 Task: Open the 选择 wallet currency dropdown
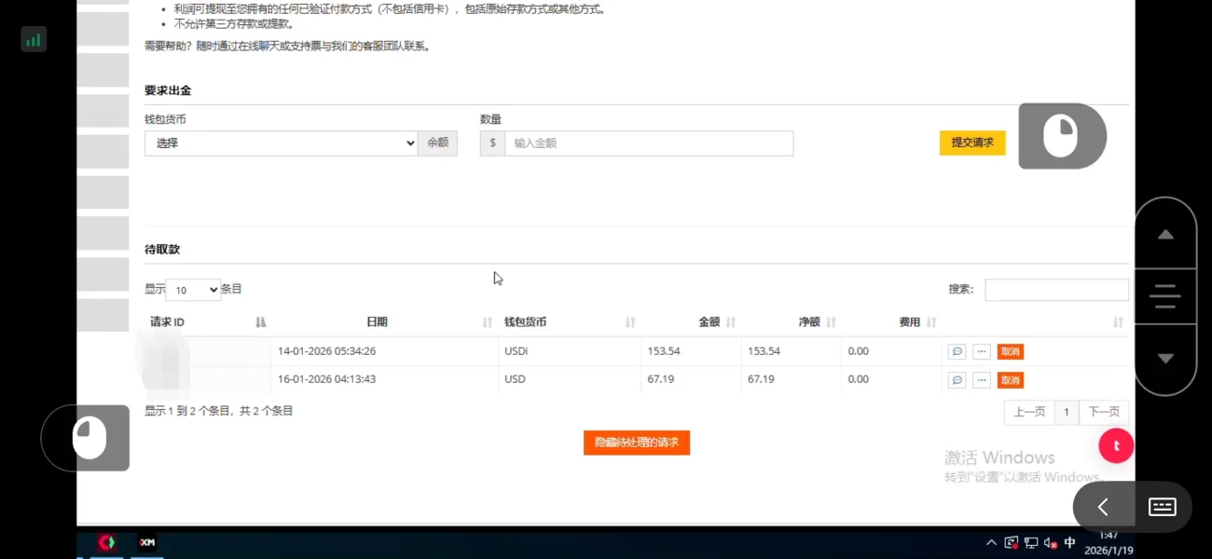pyautogui.click(x=280, y=143)
